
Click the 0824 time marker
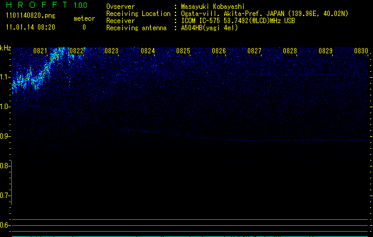(x=148, y=51)
